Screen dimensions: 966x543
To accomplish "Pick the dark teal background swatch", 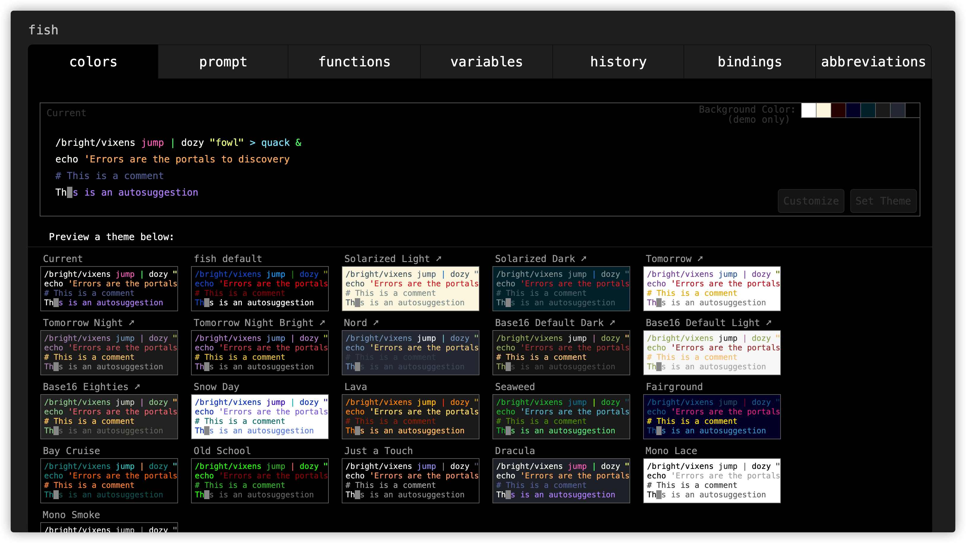I will coord(868,110).
